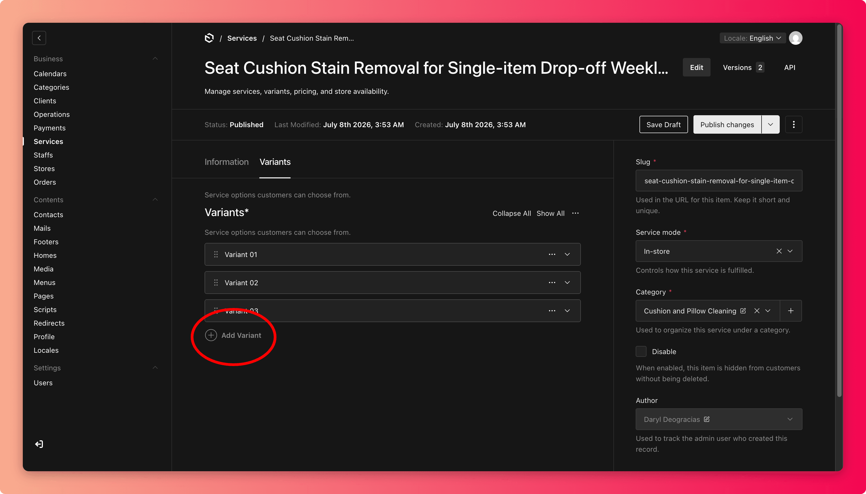Go to Calendars in sidebar
This screenshot has width=866, height=494.
pos(50,74)
